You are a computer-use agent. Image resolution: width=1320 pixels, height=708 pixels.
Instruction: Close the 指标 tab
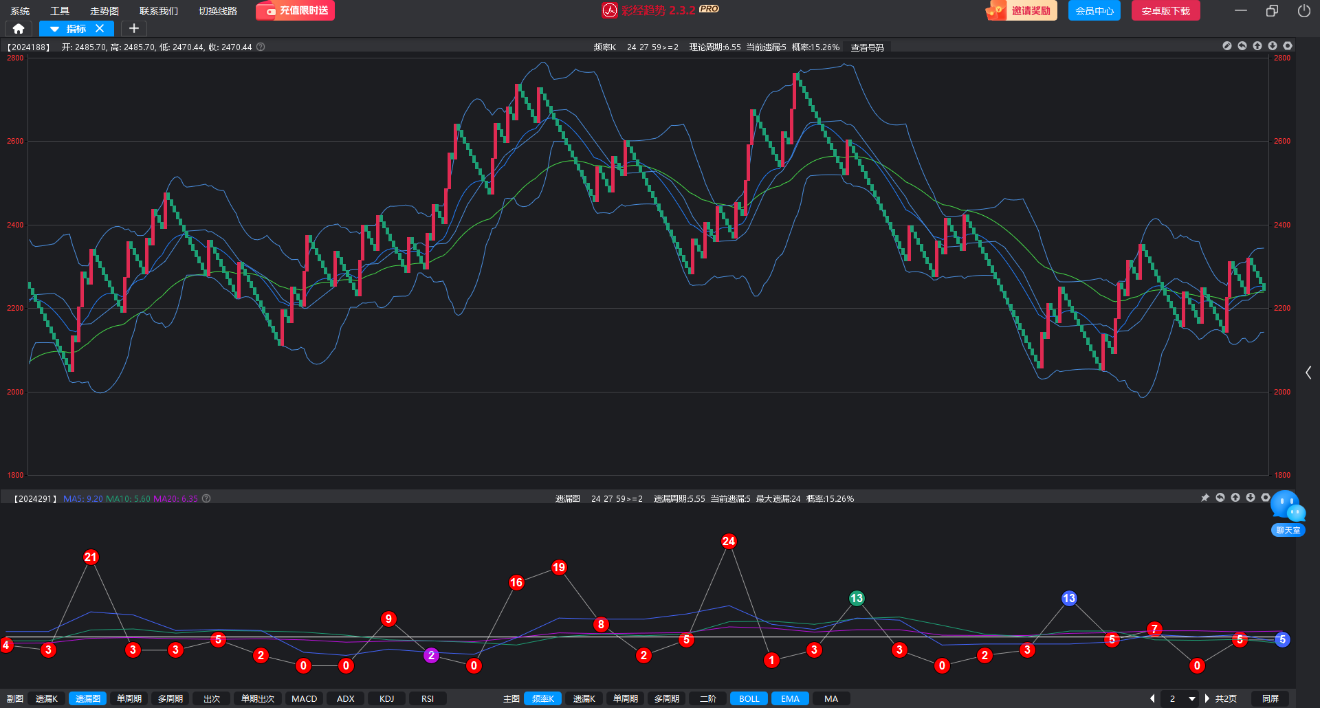[x=100, y=29]
